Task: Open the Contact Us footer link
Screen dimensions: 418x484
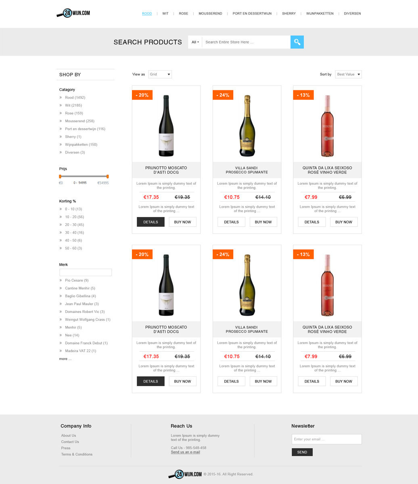Action: tap(70, 442)
